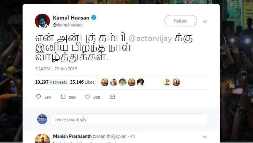Expand Manish Prashaanth reply options chevron
This screenshot has height=143, width=253.
(205, 137)
